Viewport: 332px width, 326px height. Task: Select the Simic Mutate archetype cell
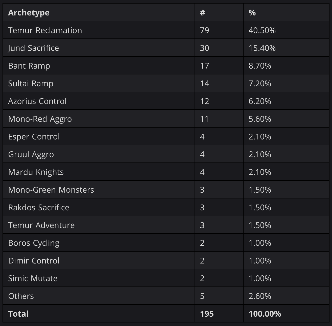[99, 278]
